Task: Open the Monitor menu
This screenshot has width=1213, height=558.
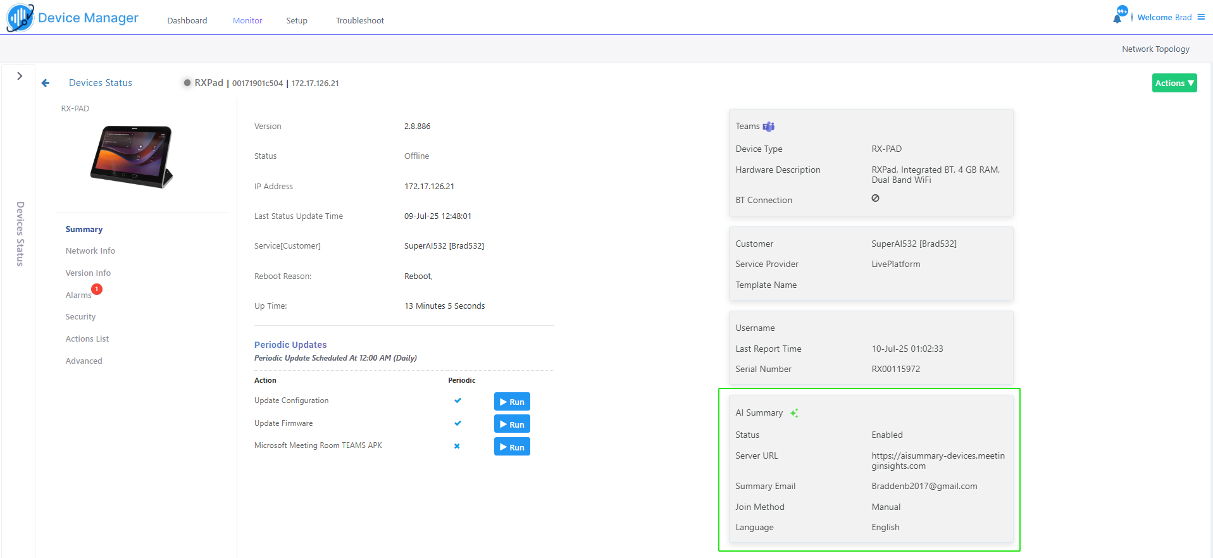Action: pos(247,21)
